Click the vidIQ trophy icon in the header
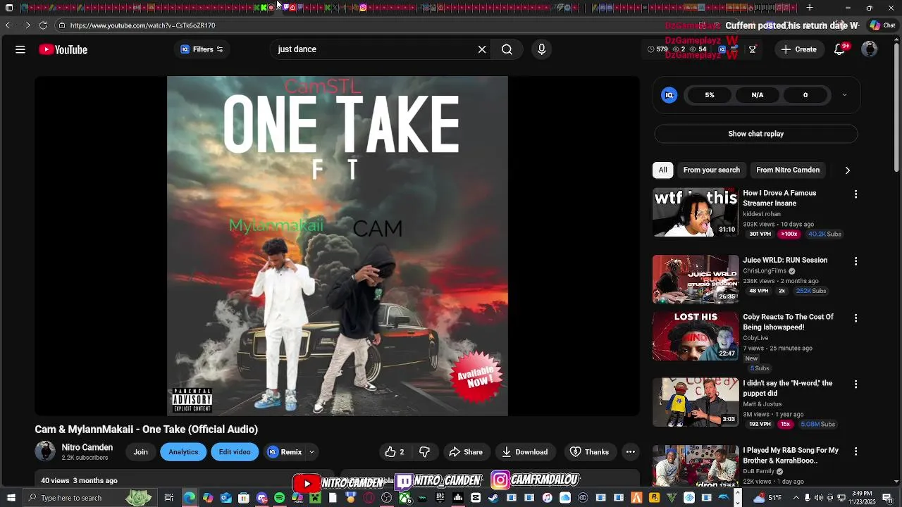 point(753,49)
